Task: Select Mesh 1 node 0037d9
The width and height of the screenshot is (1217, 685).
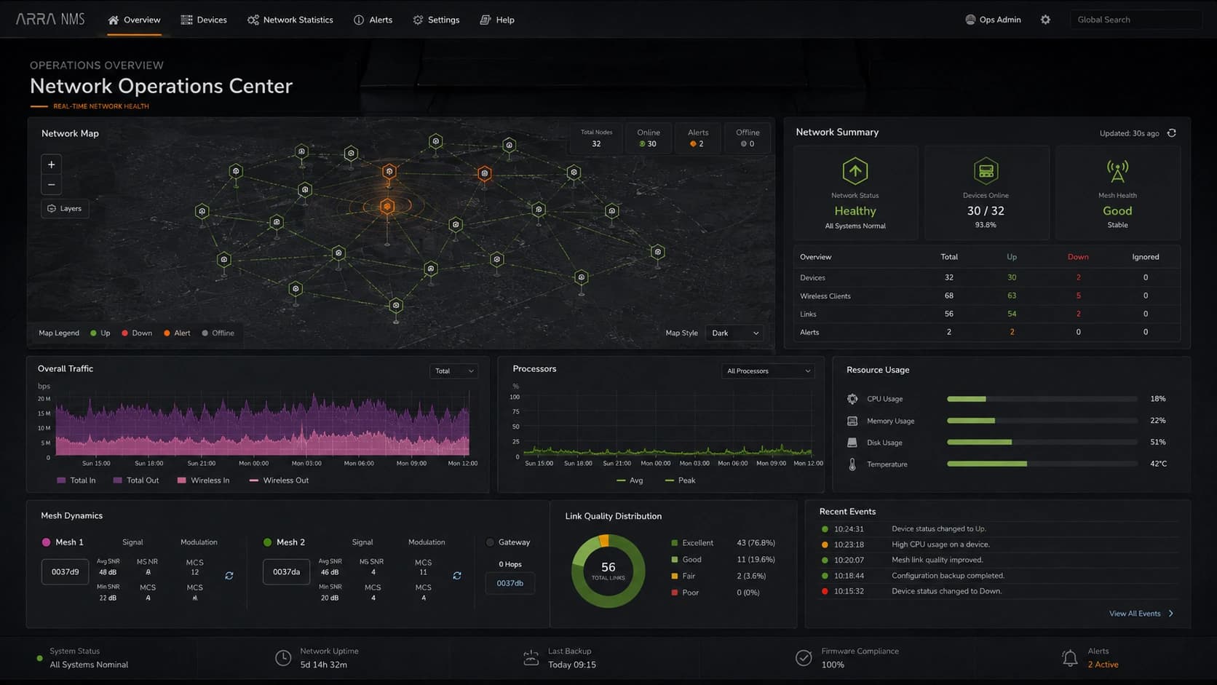Action: pos(65,572)
